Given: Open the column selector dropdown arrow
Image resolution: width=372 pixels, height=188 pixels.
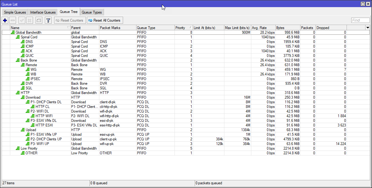Looking at the screenshot, I should (368, 28).
